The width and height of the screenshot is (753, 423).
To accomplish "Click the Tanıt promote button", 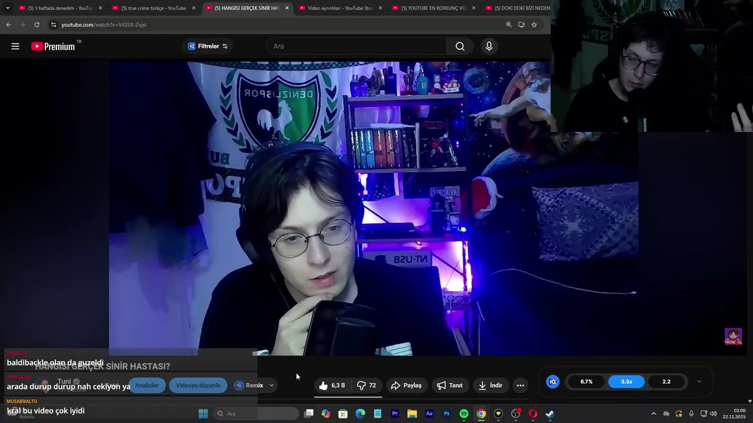I will click(449, 385).
